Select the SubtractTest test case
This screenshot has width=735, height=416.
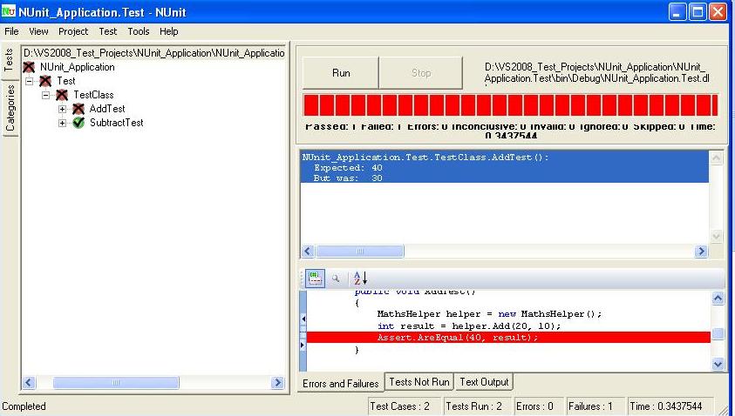click(x=116, y=123)
